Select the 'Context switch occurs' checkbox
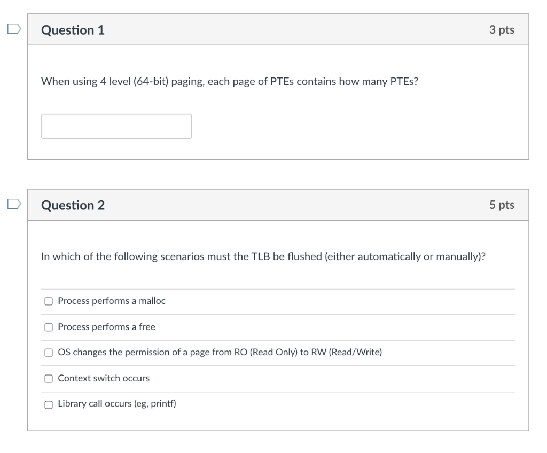Viewport: 547px width, 453px height. tap(48, 378)
